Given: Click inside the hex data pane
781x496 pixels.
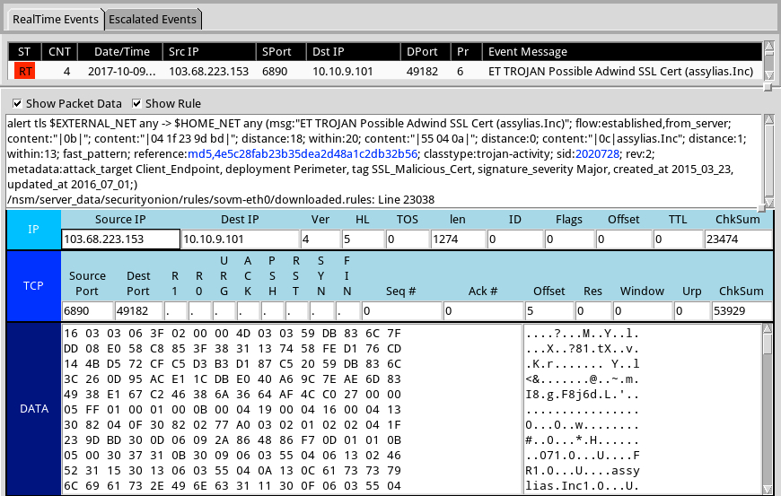Looking at the screenshot, I should coord(292,409).
